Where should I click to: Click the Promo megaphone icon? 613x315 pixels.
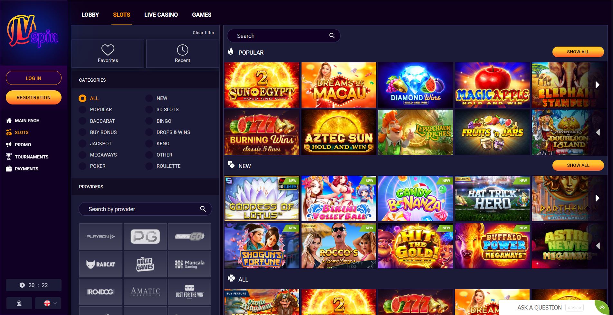[9, 145]
